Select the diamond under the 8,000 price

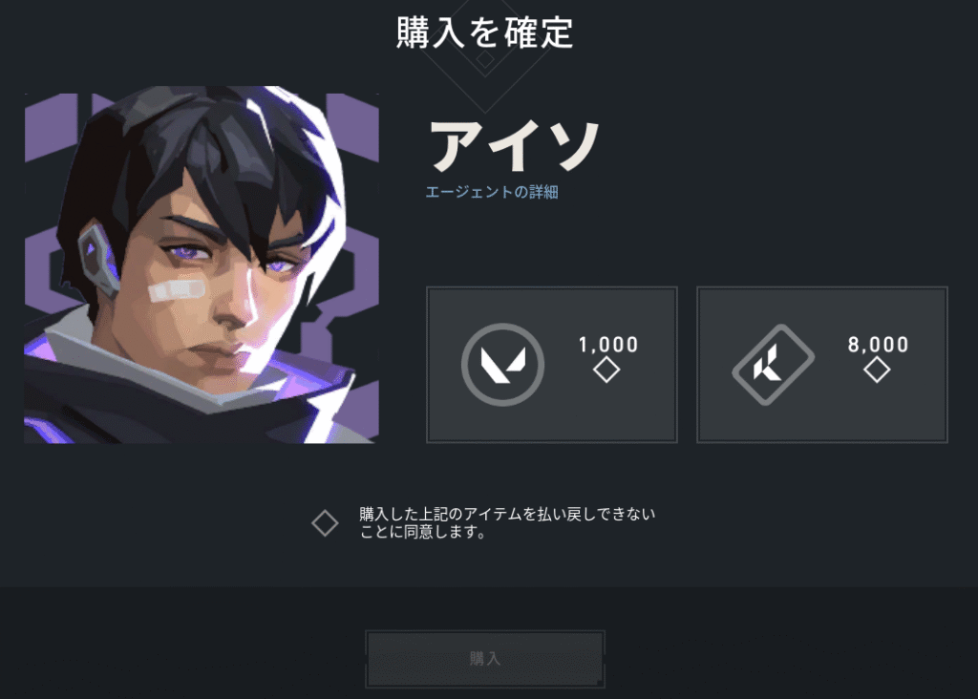[x=877, y=371]
